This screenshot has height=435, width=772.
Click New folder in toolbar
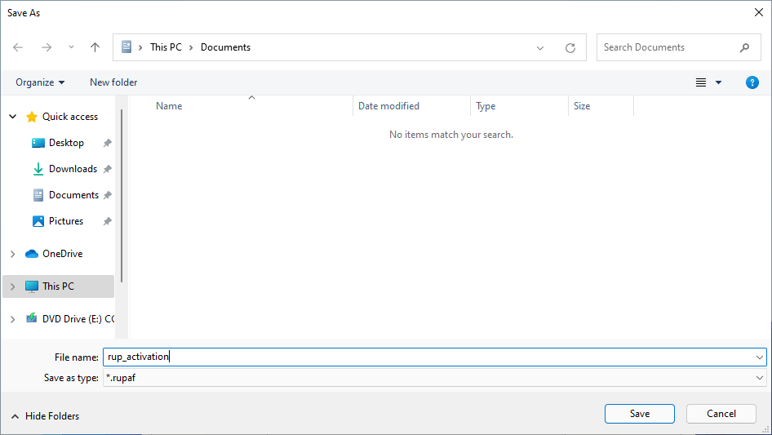click(113, 82)
